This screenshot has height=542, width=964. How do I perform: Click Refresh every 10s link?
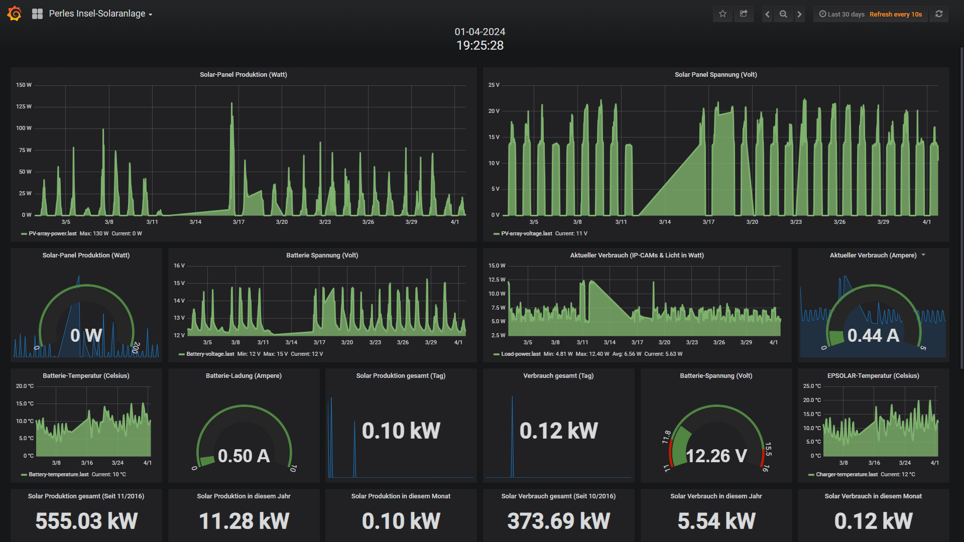895,14
